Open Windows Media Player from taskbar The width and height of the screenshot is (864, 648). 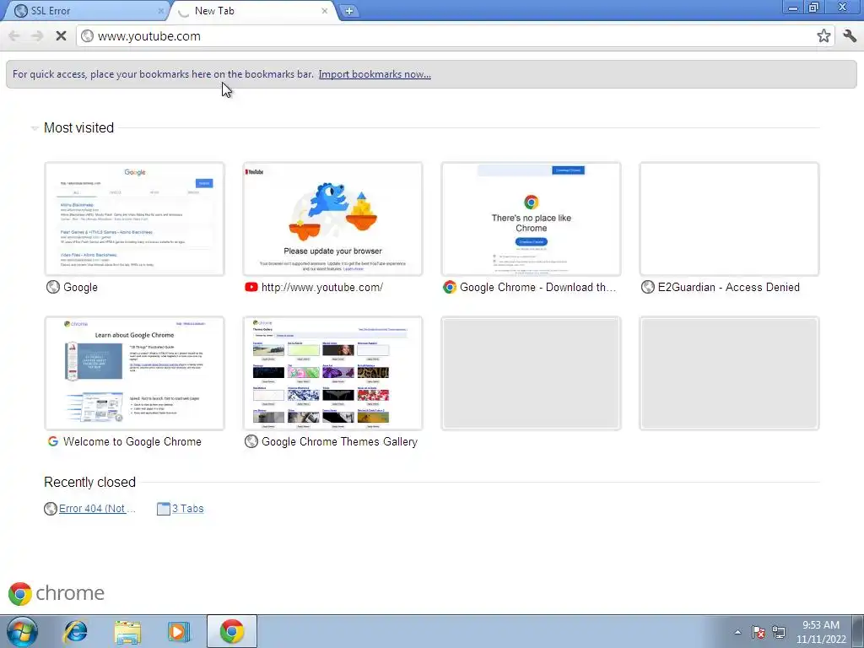[178, 631]
